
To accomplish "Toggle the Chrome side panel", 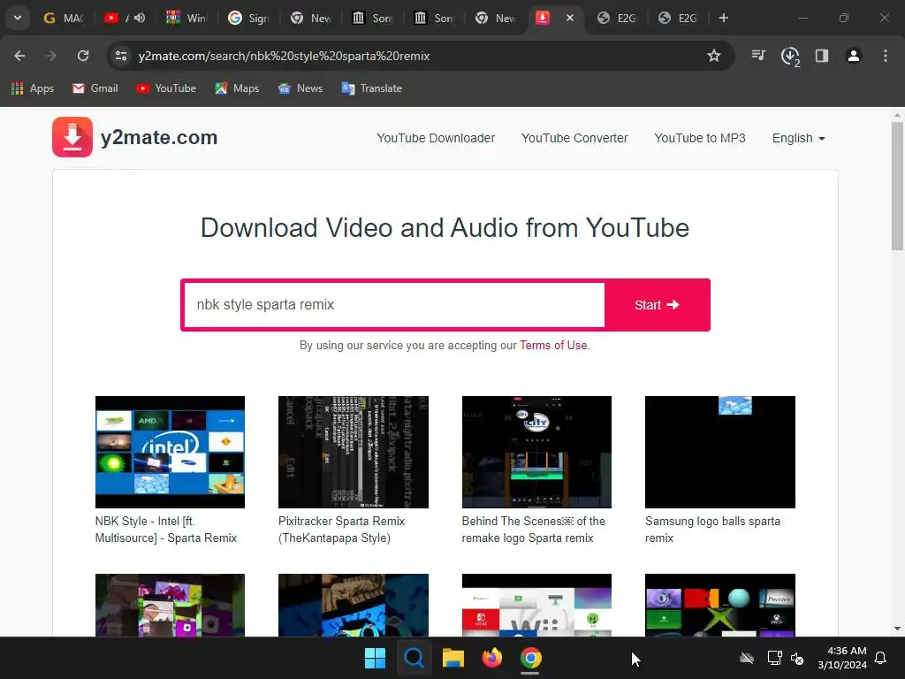I will coord(822,56).
